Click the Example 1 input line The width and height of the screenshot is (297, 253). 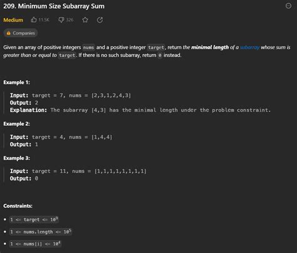[x=70, y=95]
